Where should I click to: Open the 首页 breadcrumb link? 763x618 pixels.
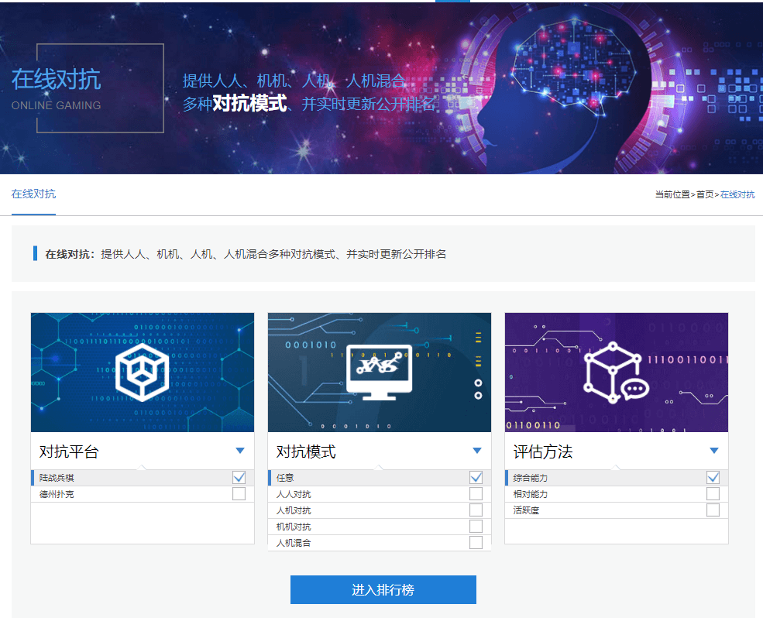point(703,194)
